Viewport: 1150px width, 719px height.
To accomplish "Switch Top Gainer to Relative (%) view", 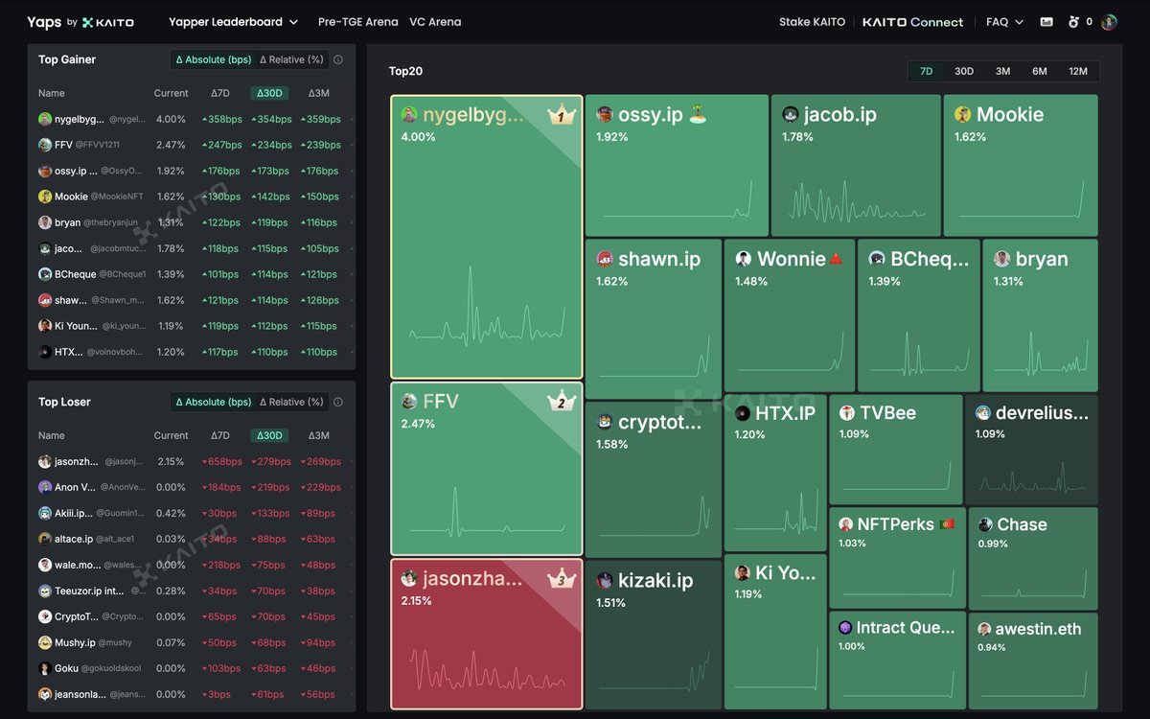I will click(x=291, y=58).
